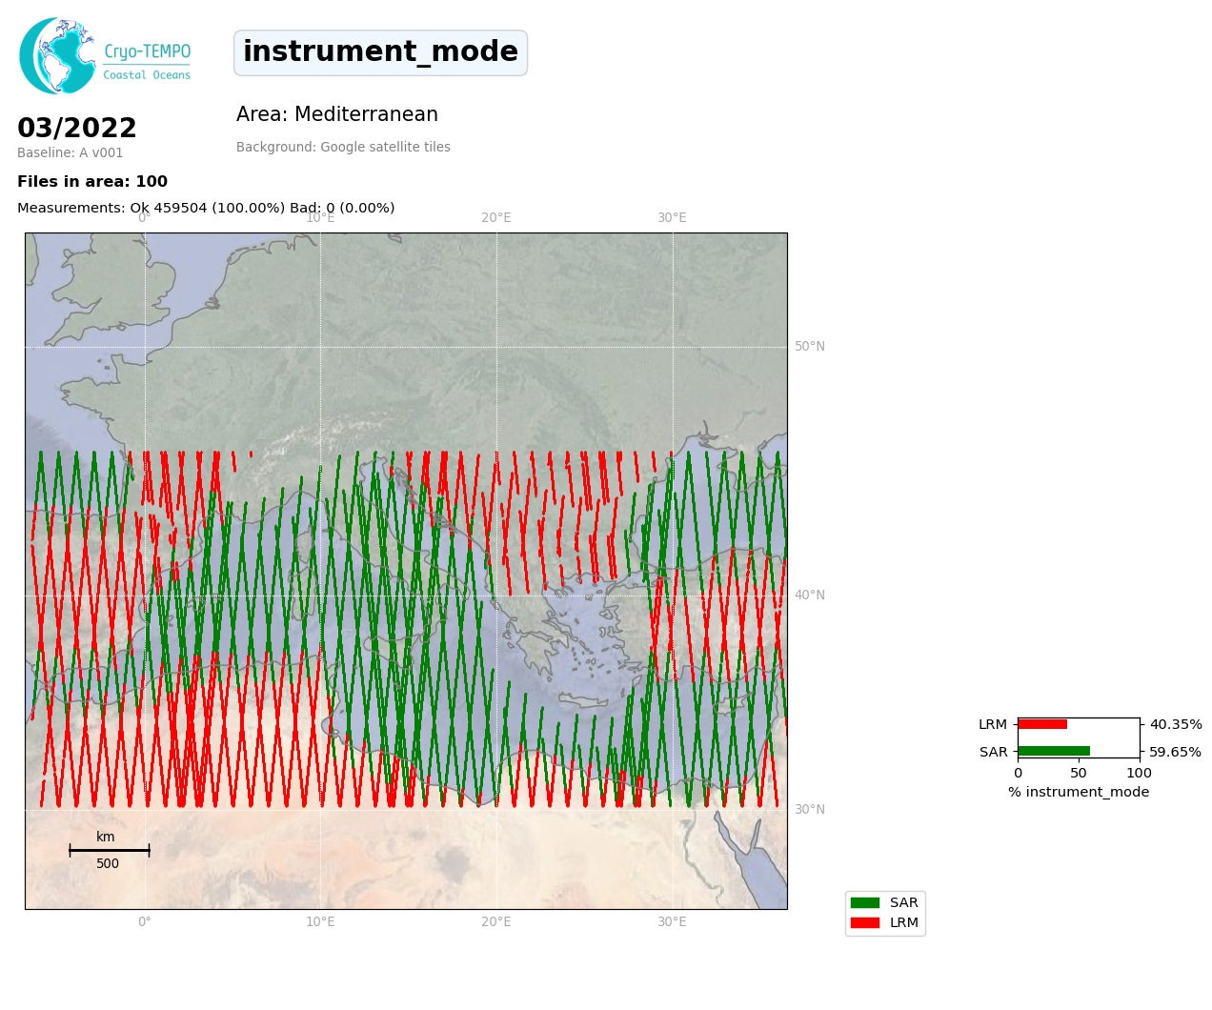
Task: Click the % instrument_mode axis label
Action: (x=1079, y=793)
